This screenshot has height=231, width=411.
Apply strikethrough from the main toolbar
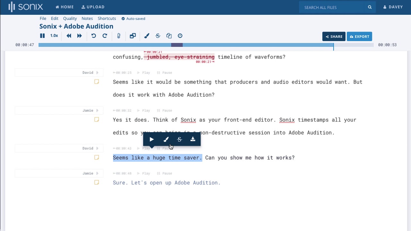[158, 36]
